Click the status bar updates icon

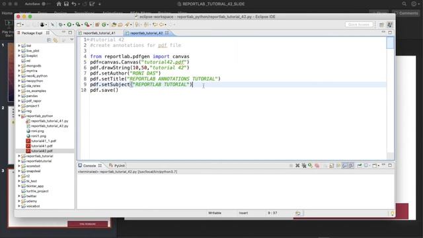[298, 213]
